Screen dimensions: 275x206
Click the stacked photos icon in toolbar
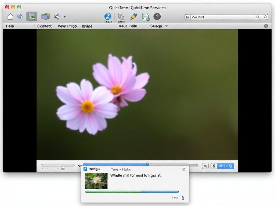45,17
